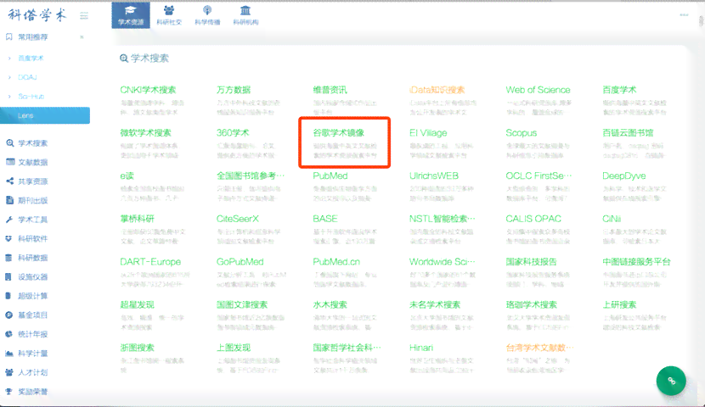Open the Scopus link
Screen dimensions: 705x407
(522, 133)
